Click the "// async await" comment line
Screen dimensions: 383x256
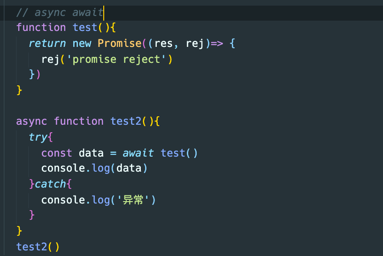60,12
